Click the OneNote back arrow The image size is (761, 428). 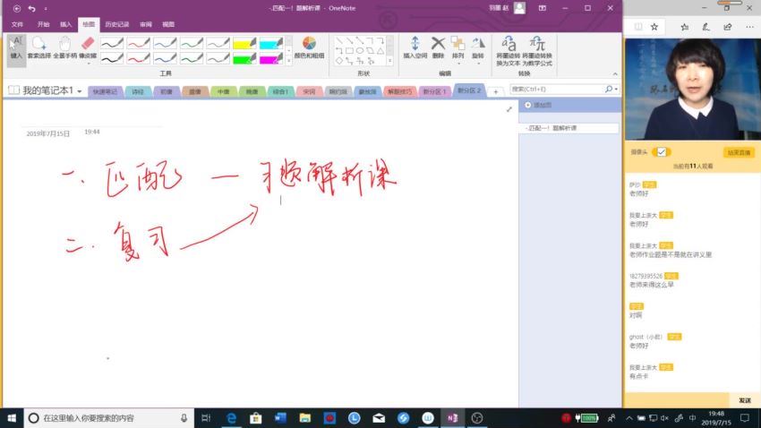[17, 8]
